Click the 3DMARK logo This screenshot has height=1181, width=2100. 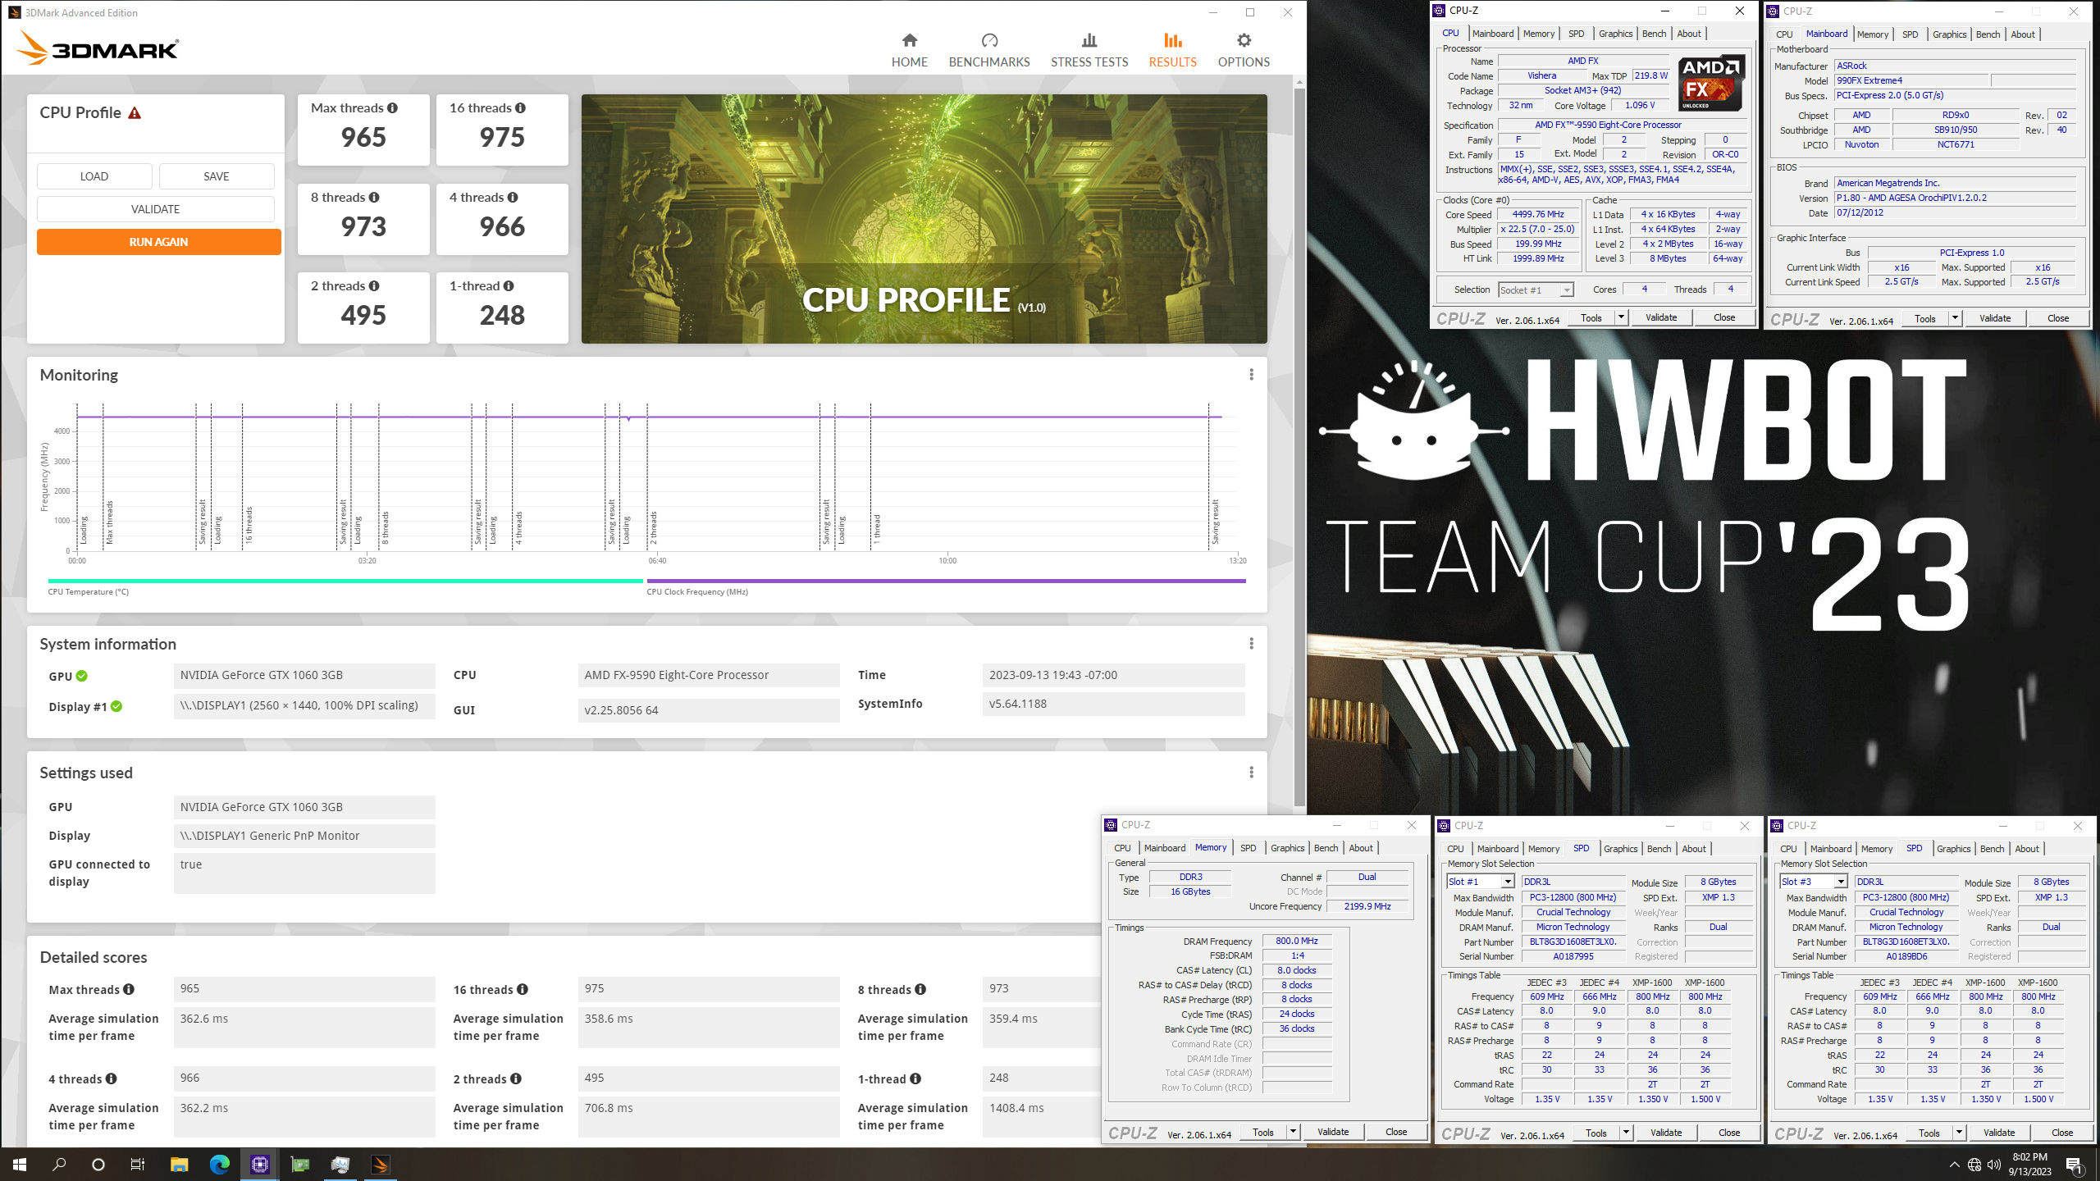tap(98, 48)
